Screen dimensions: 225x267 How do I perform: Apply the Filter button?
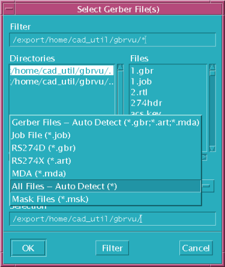(x=112, y=248)
